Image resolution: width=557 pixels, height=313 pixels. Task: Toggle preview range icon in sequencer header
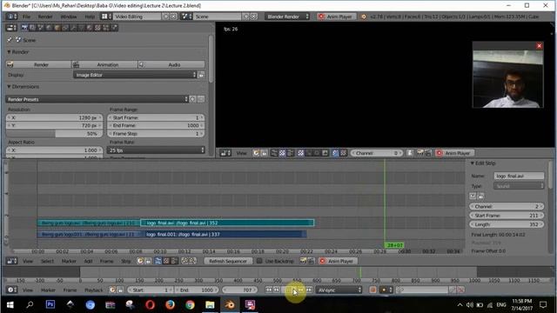tap(140, 261)
